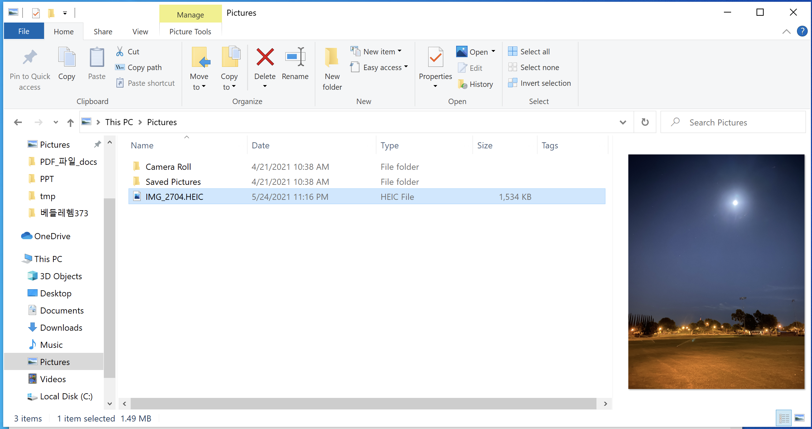Expand the address bar history dropdown
This screenshot has height=429, width=812.
pos(623,122)
